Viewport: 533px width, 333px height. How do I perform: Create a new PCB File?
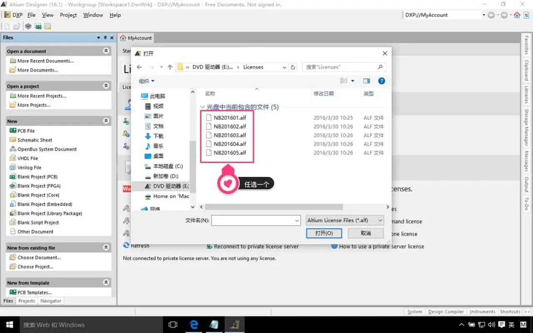[26, 131]
